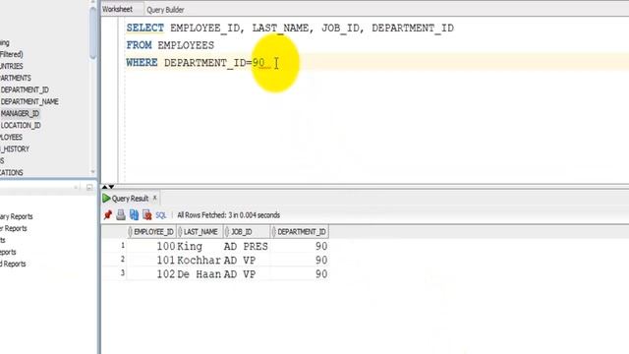Open the Query Builder tab
Image resolution: width=629 pixels, height=354 pixels.
(165, 10)
